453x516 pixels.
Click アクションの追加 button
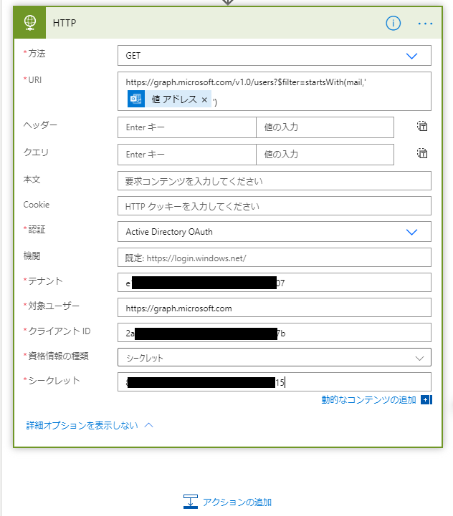(x=227, y=502)
